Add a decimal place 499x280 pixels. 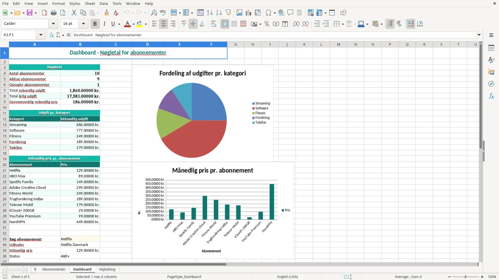pyautogui.click(x=296, y=24)
